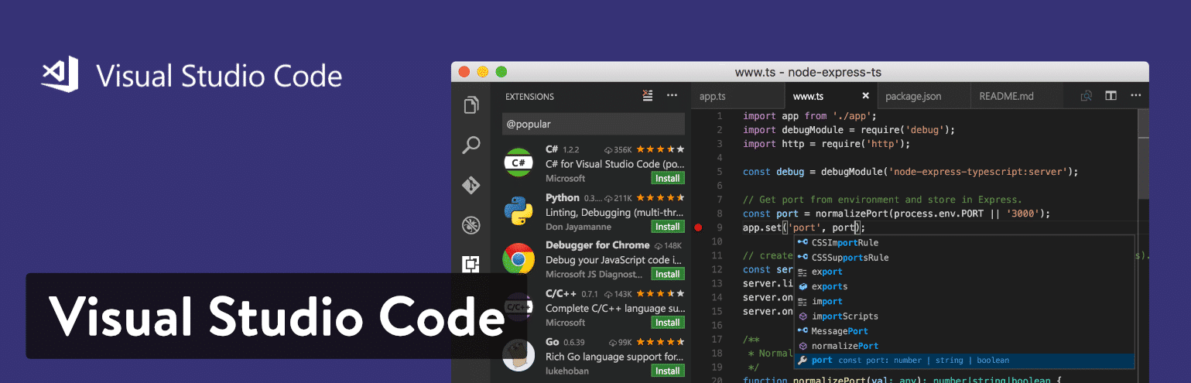Click the split editor icon
Image resolution: width=1191 pixels, height=383 pixels.
(x=1111, y=96)
